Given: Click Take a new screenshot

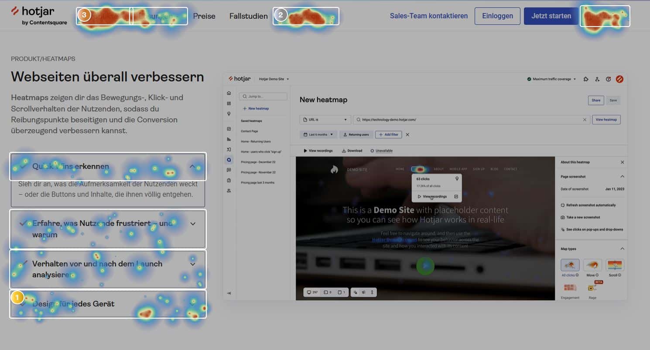Looking at the screenshot, I should (580, 217).
